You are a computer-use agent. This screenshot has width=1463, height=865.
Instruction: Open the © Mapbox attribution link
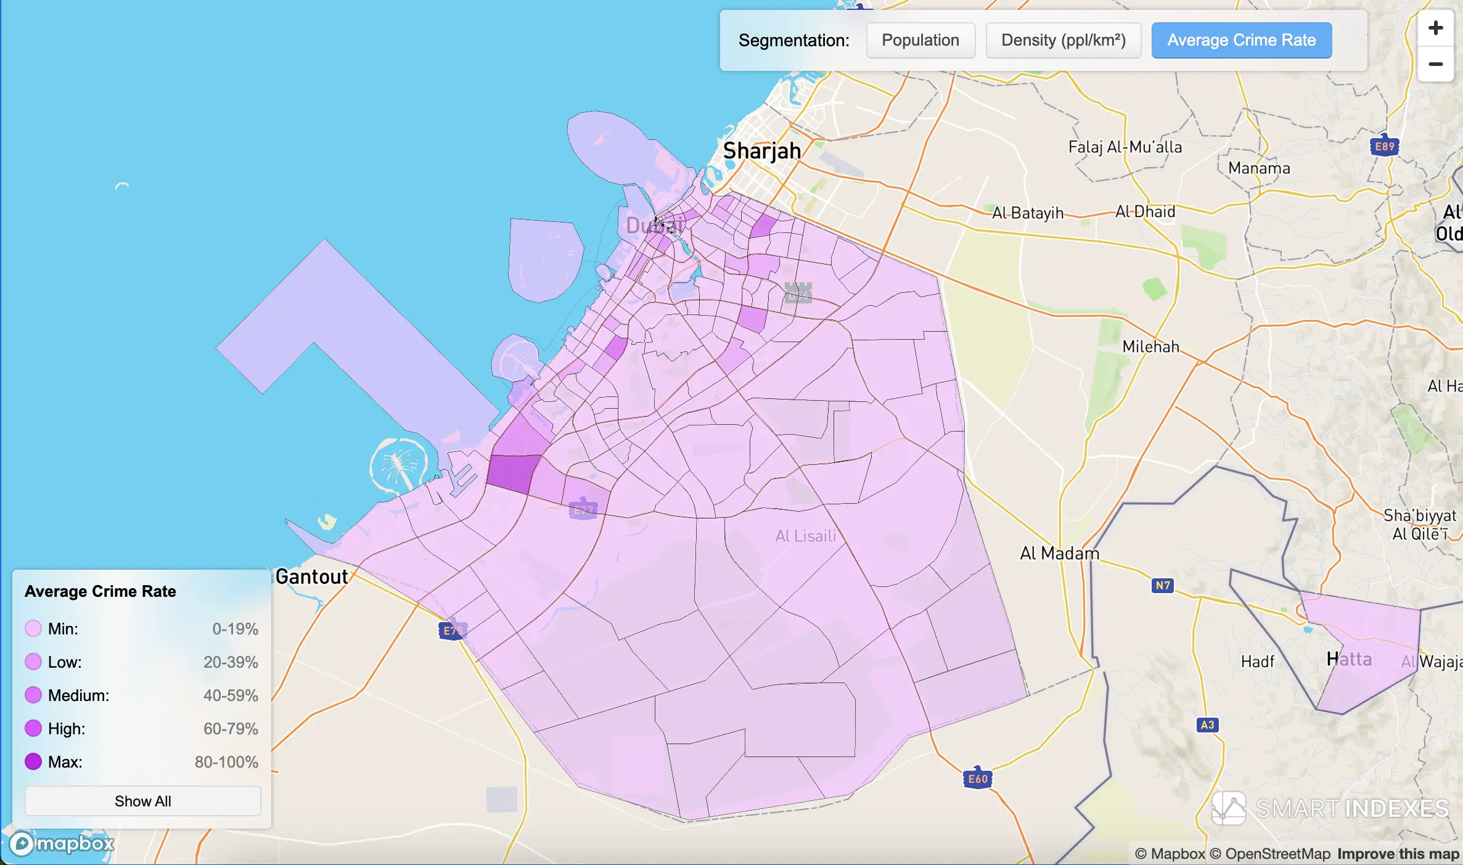1170,854
